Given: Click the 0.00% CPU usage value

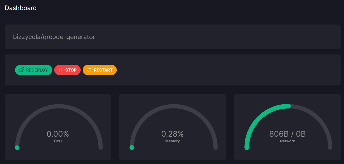Looking at the screenshot, I should tap(58, 134).
